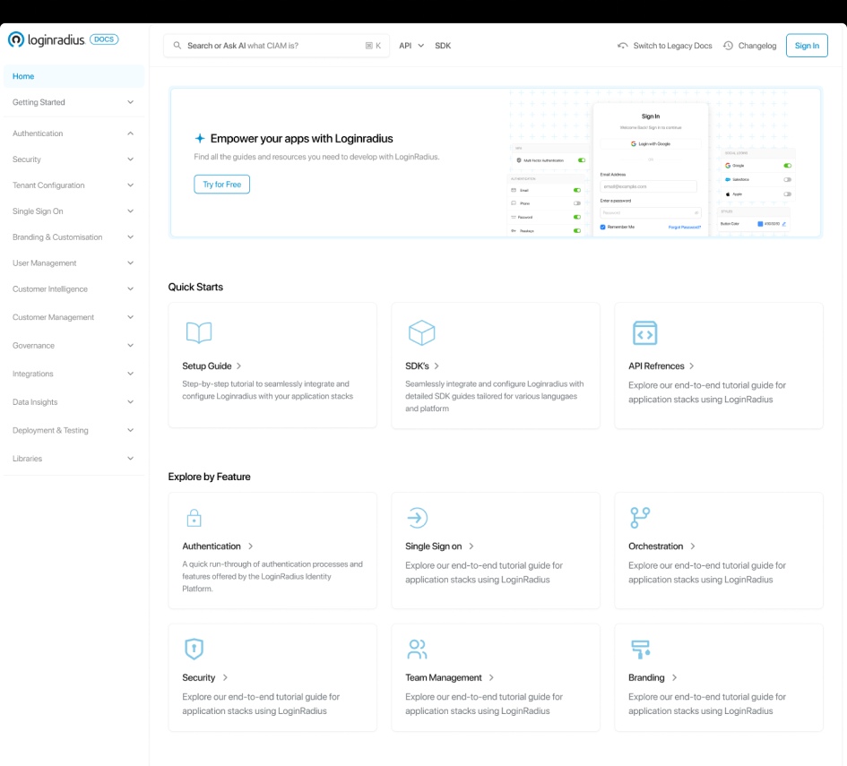Click the DOCS badge beside the logo
Screen dimensions: 847x766
104,39
